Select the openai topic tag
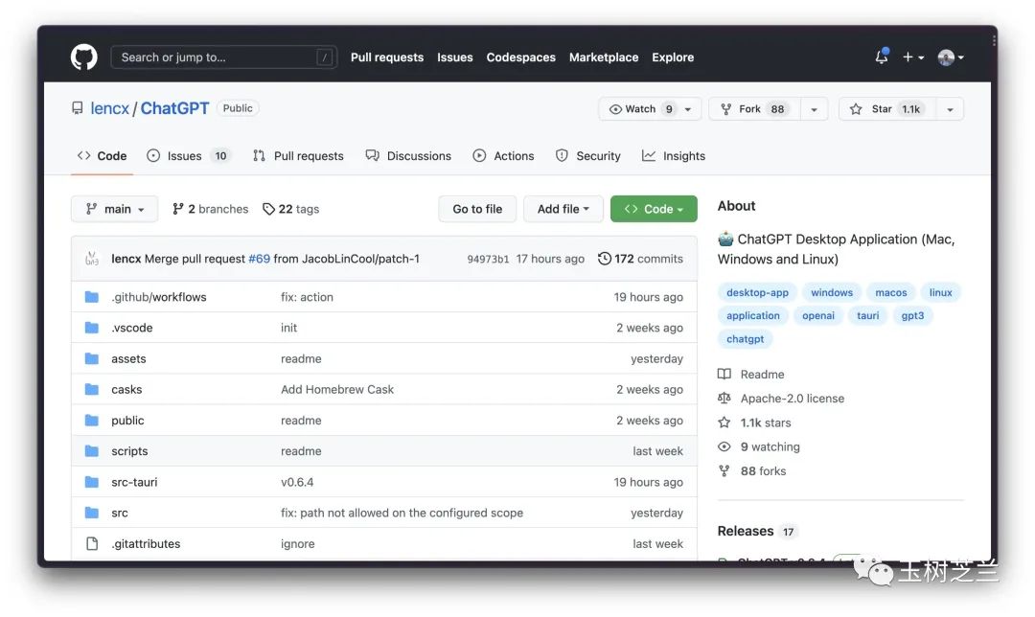 818,316
